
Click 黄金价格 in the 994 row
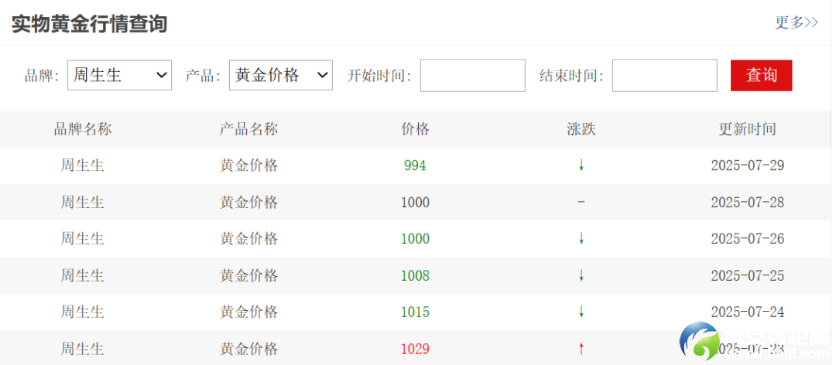[x=249, y=165]
